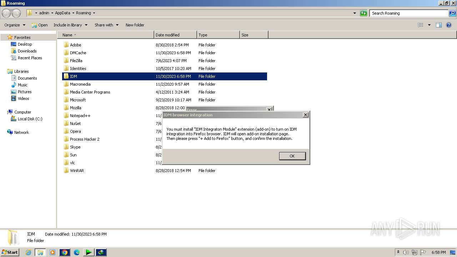Click OK in IDM browser integration dialog
The image size is (457, 257).
point(292,156)
